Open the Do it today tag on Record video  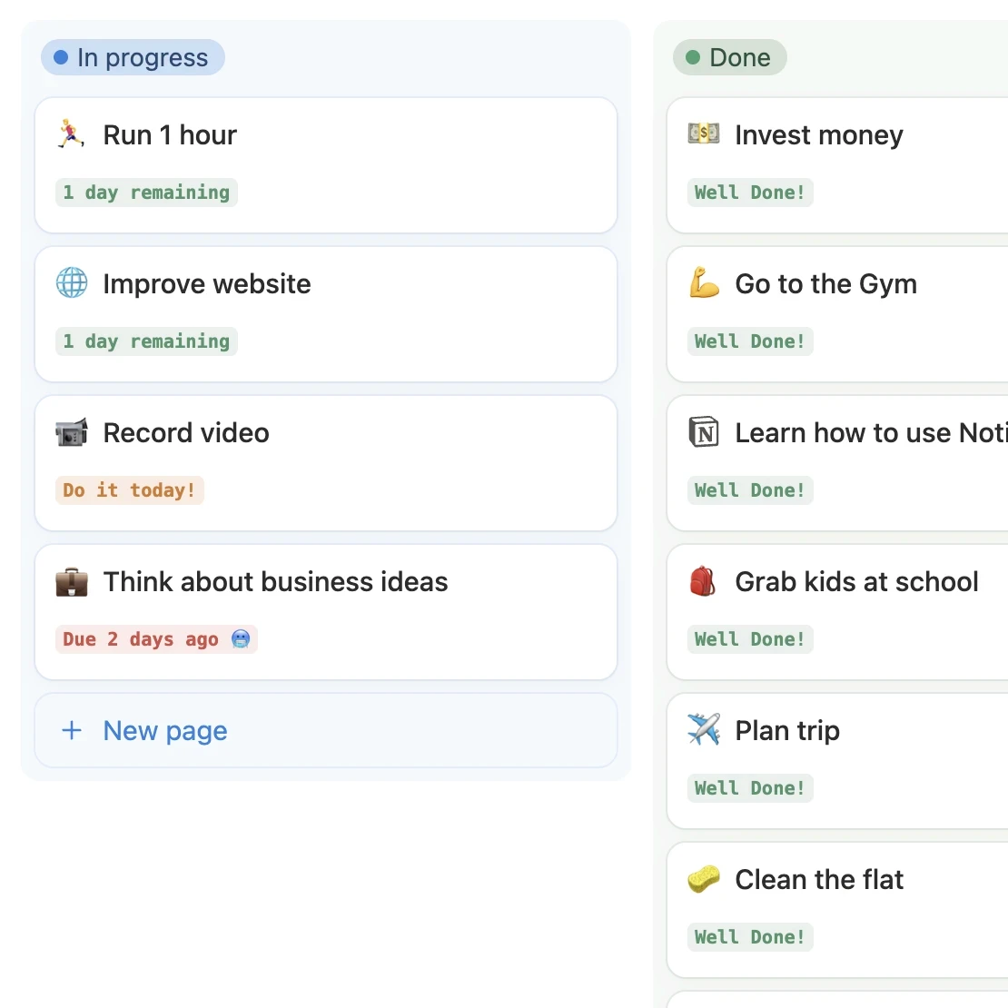coord(129,489)
